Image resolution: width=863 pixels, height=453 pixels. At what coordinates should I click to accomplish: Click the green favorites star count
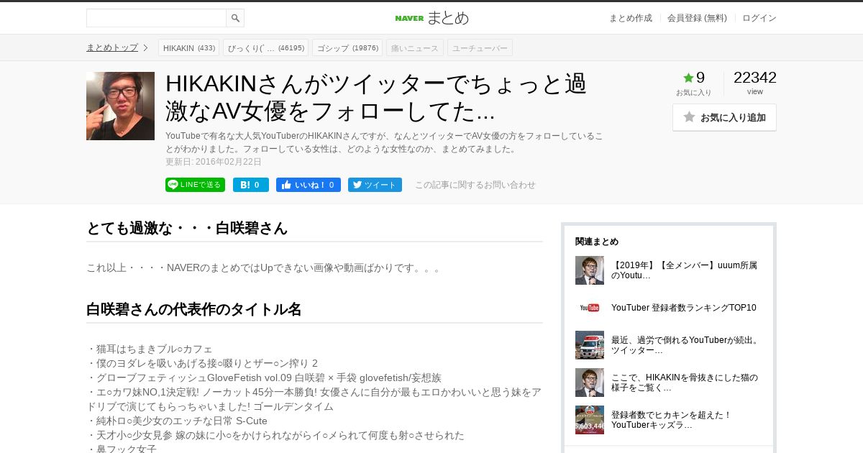coord(694,78)
